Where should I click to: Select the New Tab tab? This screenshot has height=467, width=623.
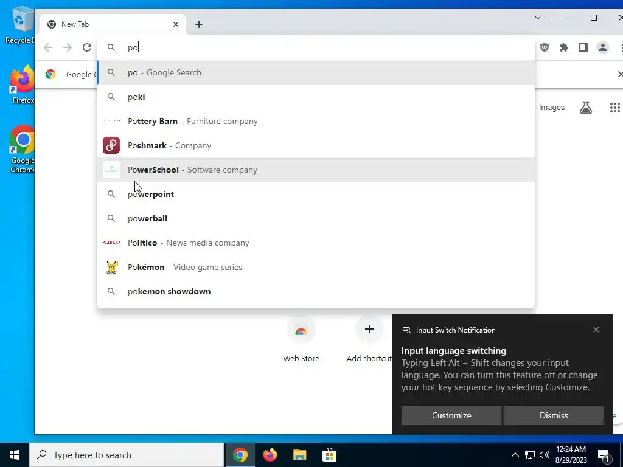pyautogui.click(x=113, y=24)
